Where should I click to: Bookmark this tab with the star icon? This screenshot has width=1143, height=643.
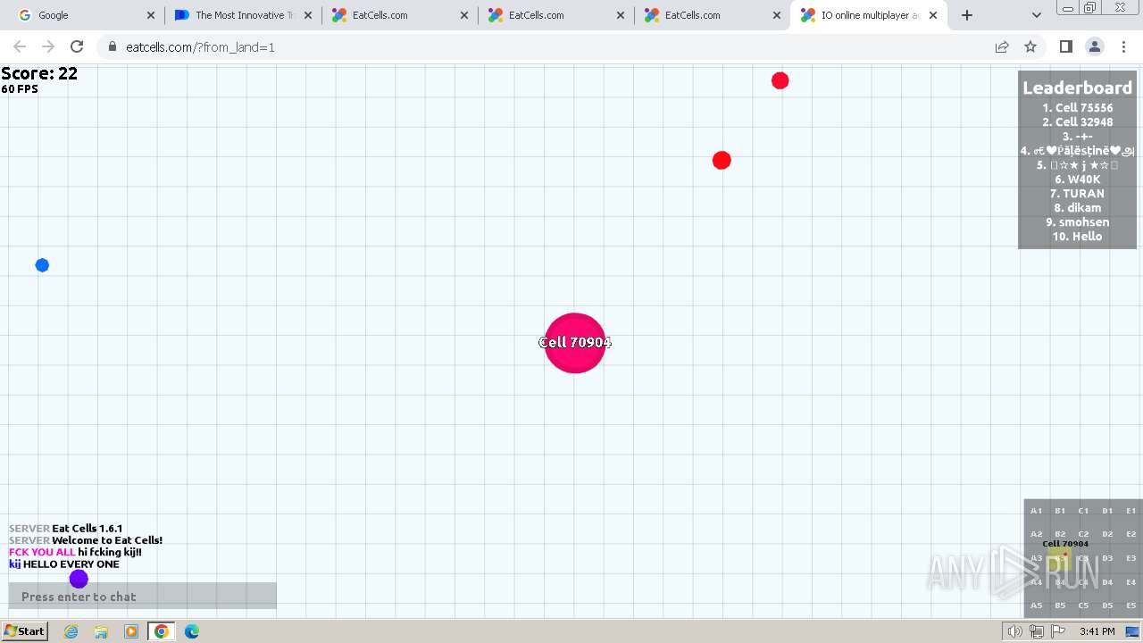(1030, 46)
